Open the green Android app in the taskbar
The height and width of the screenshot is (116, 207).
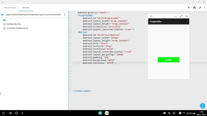pyautogui.click(x=107, y=113)
